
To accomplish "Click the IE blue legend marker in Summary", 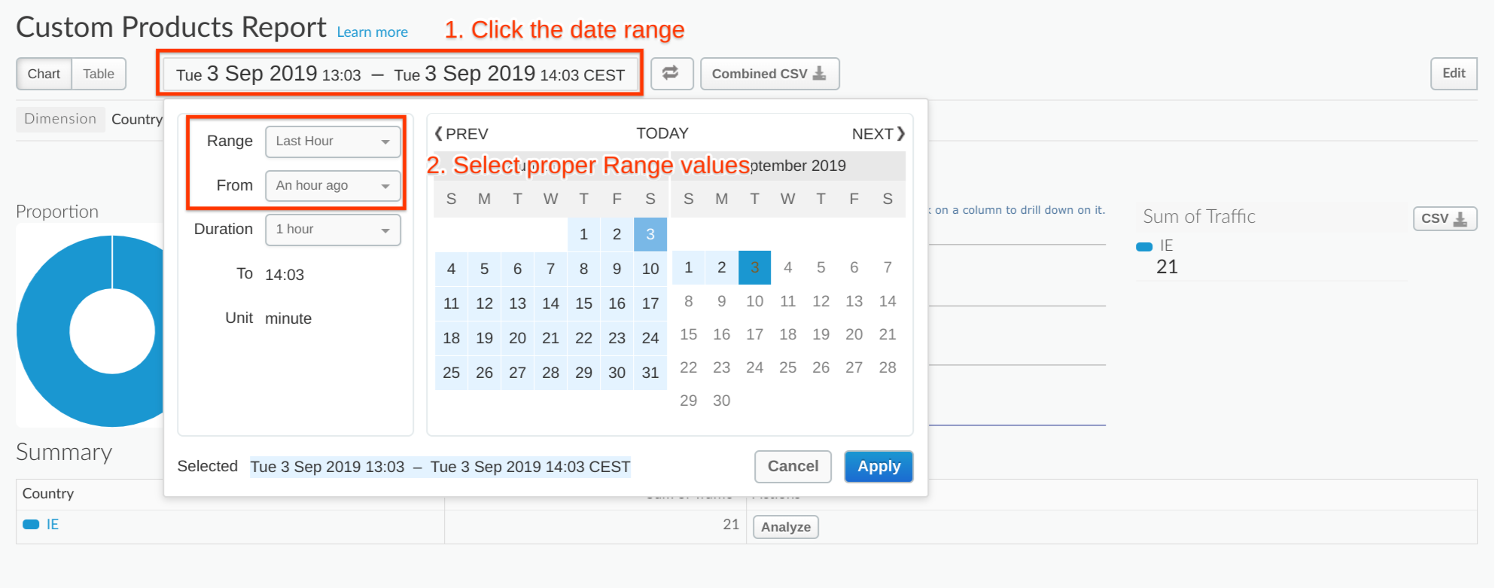I will 31,525.
